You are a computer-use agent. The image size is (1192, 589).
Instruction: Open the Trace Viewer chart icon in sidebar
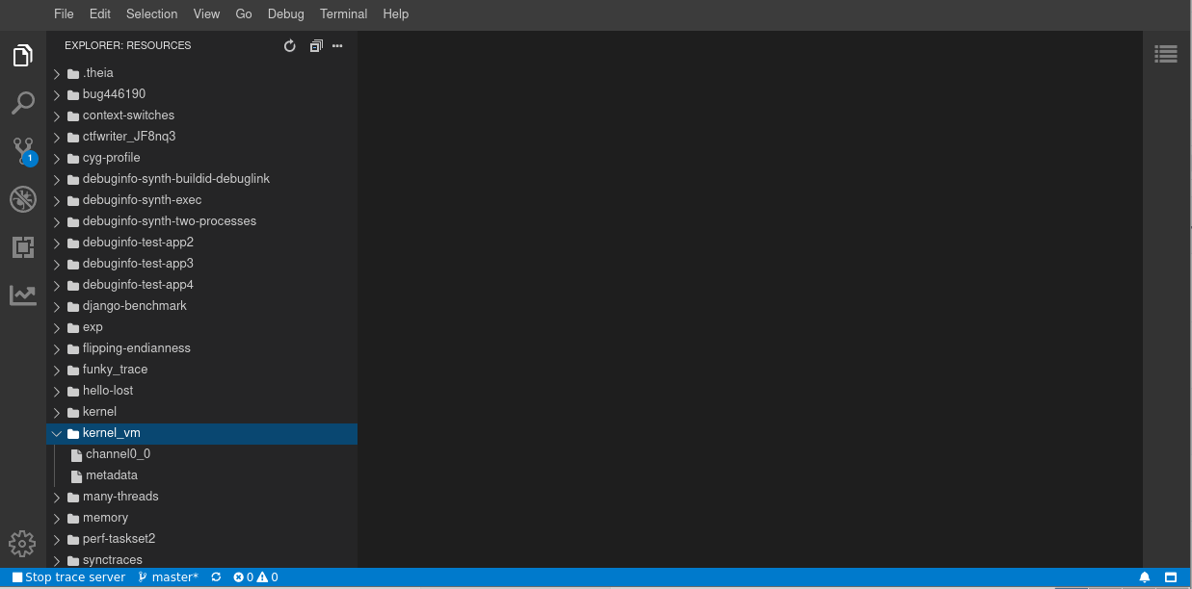click(22, 295)
